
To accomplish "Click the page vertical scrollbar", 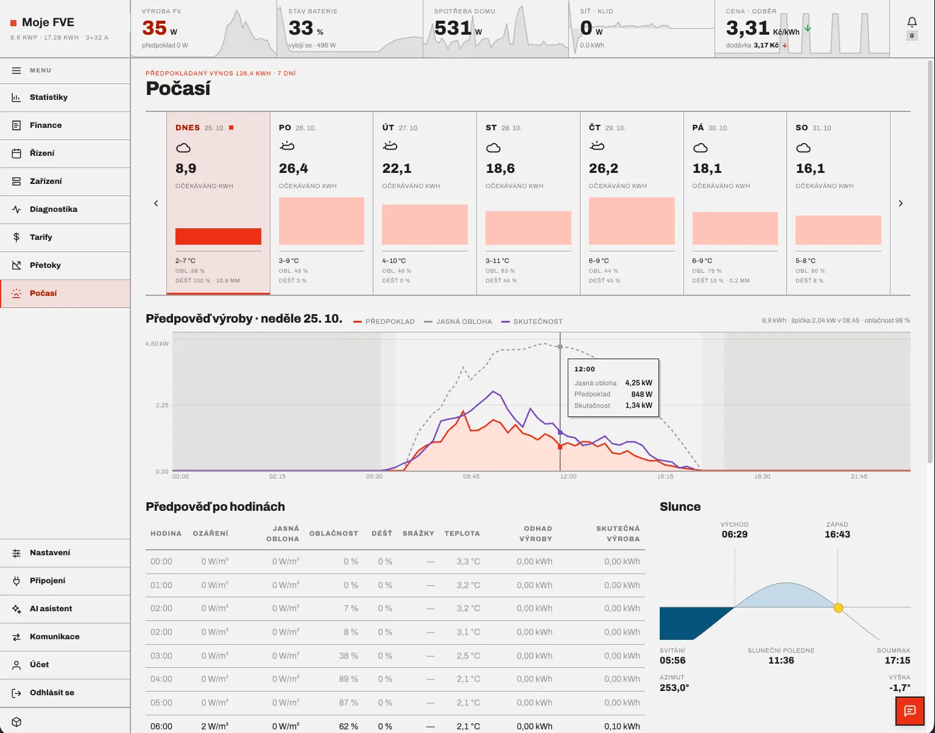I will pyautogui.click(x=930, y=262).
